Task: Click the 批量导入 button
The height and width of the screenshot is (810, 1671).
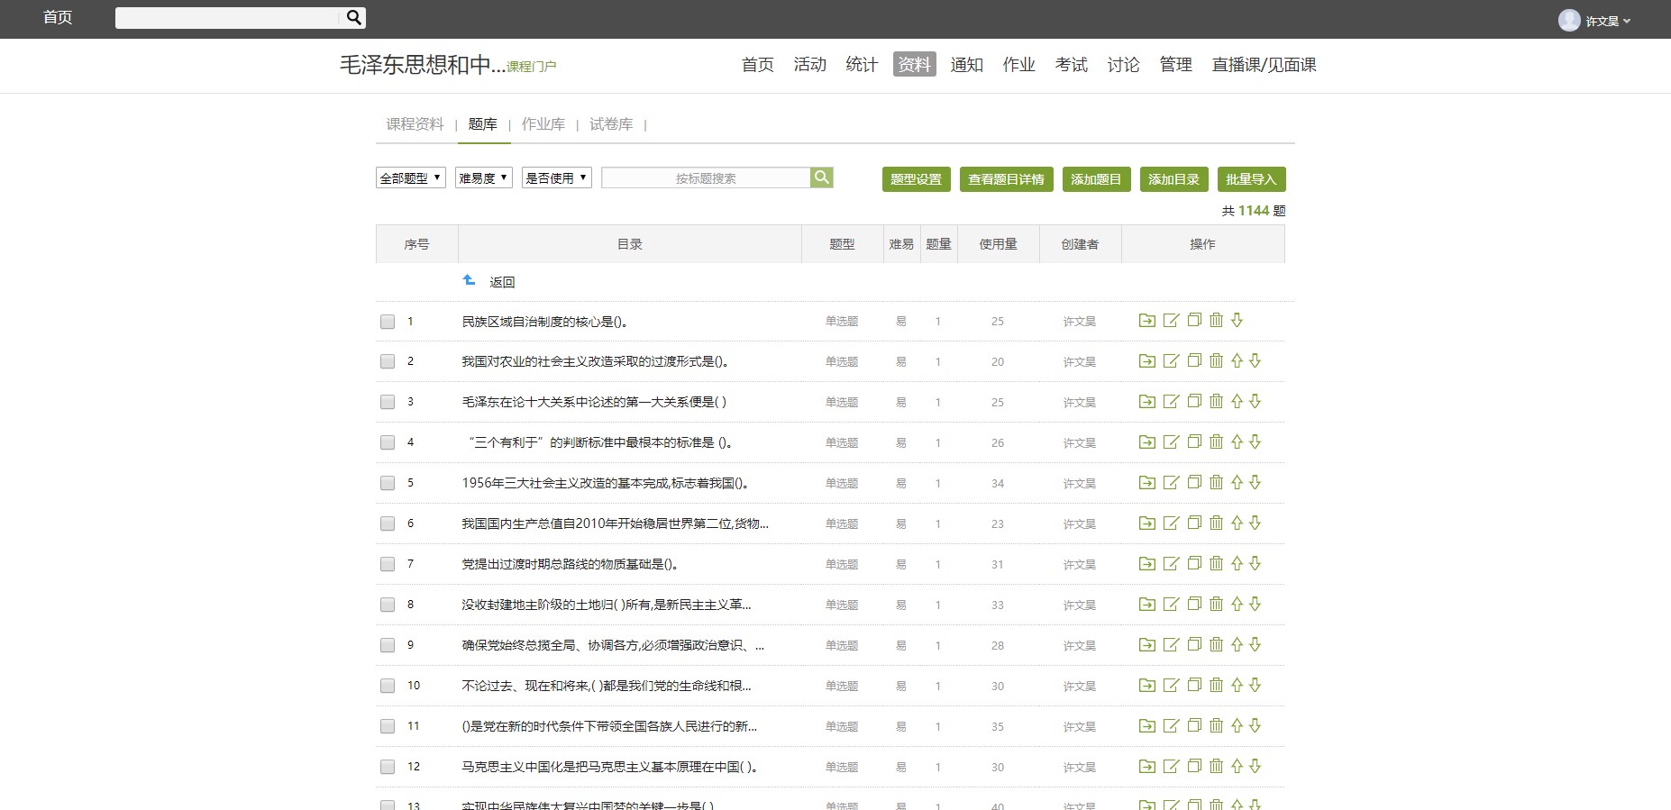Action: coord(1251,179)
